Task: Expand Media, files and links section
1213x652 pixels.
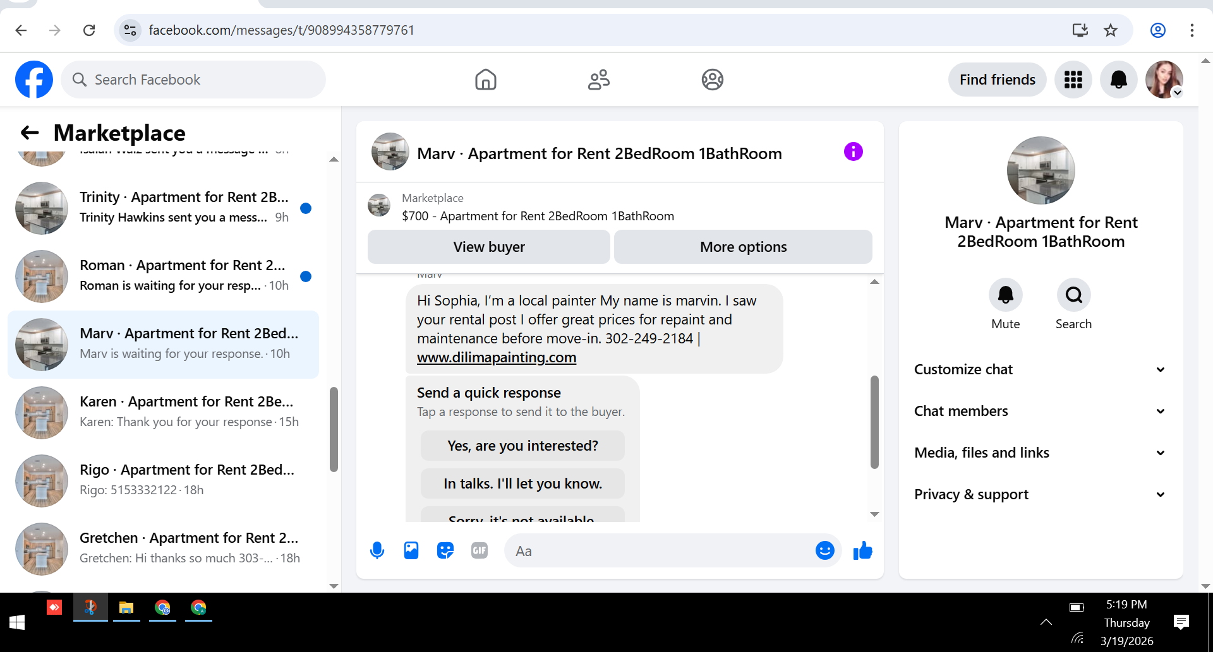Action: (1040, 453)
